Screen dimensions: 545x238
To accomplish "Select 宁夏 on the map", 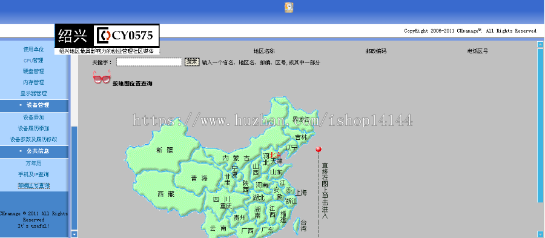I will (234, 171).
